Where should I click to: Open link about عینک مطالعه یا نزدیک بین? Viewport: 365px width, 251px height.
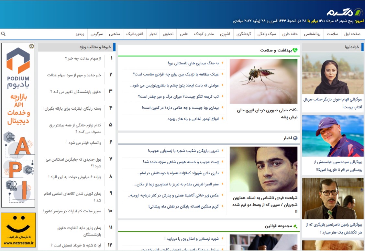tap(176, 74)
